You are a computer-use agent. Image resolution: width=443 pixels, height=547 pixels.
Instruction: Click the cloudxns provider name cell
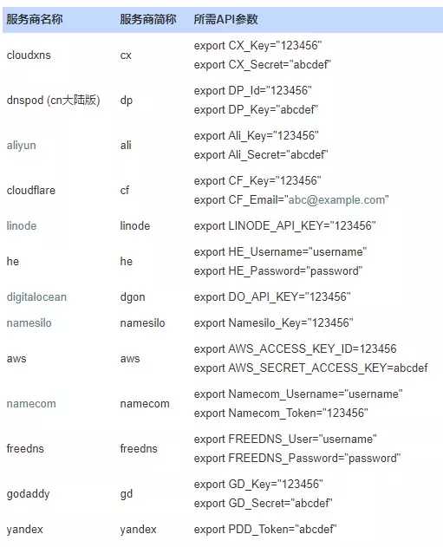pos(29,55)
